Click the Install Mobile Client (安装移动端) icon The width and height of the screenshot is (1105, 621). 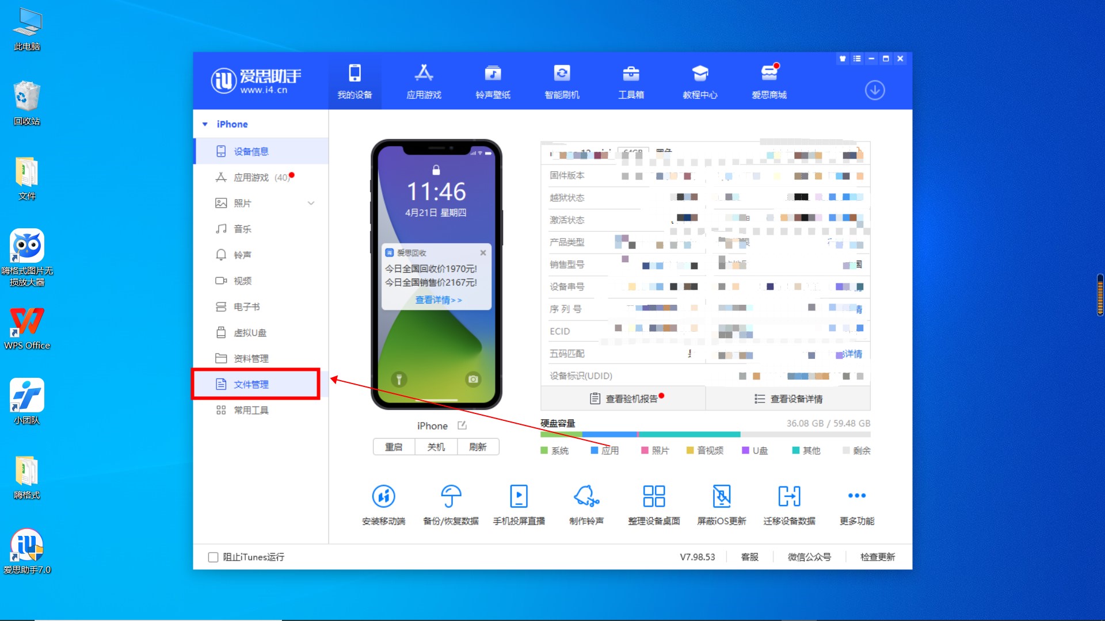point(383,496)
